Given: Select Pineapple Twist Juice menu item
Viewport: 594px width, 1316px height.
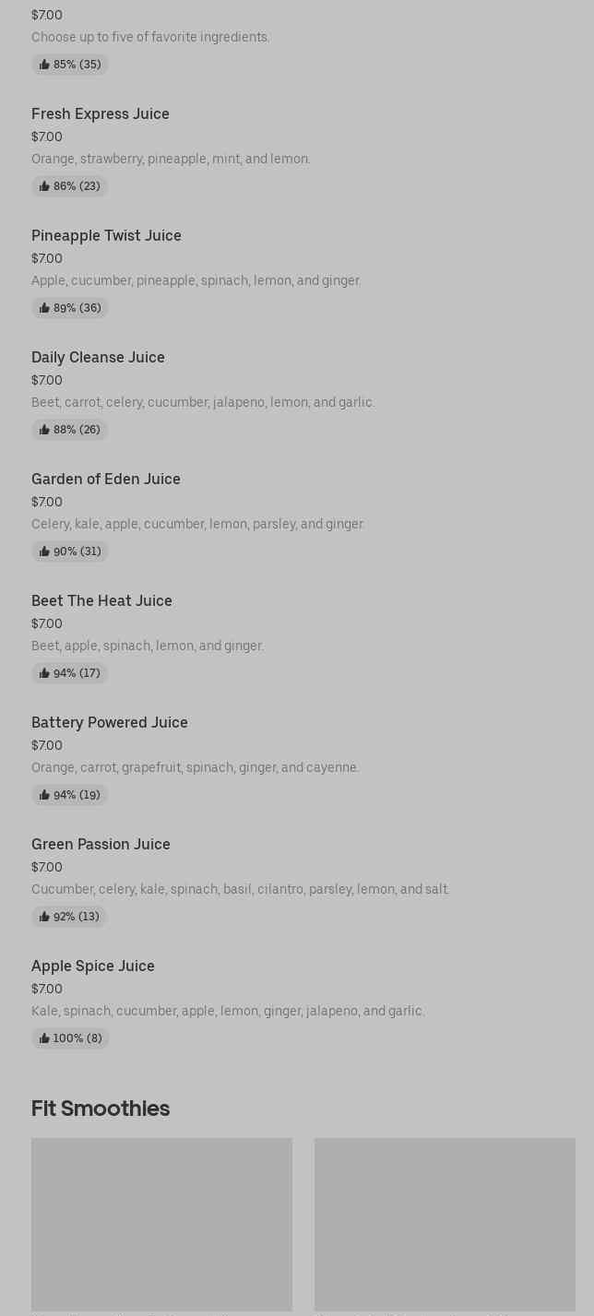Looking at the screenshot, I should (x=106, y=235).
